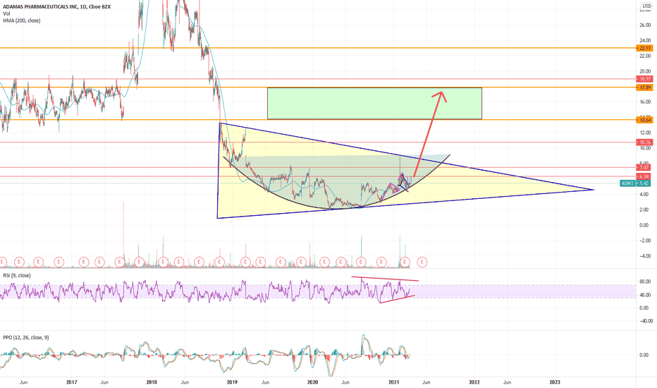Select the PPO (12, 26, close, 9) legend
The height and width of the screenshot is (388, 657).
[26, 338]
